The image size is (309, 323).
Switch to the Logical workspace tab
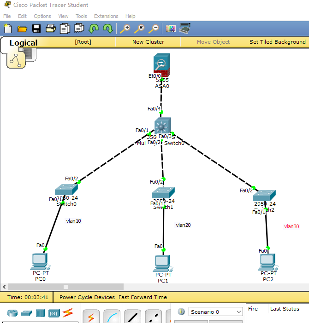click(x=24, y=43)
